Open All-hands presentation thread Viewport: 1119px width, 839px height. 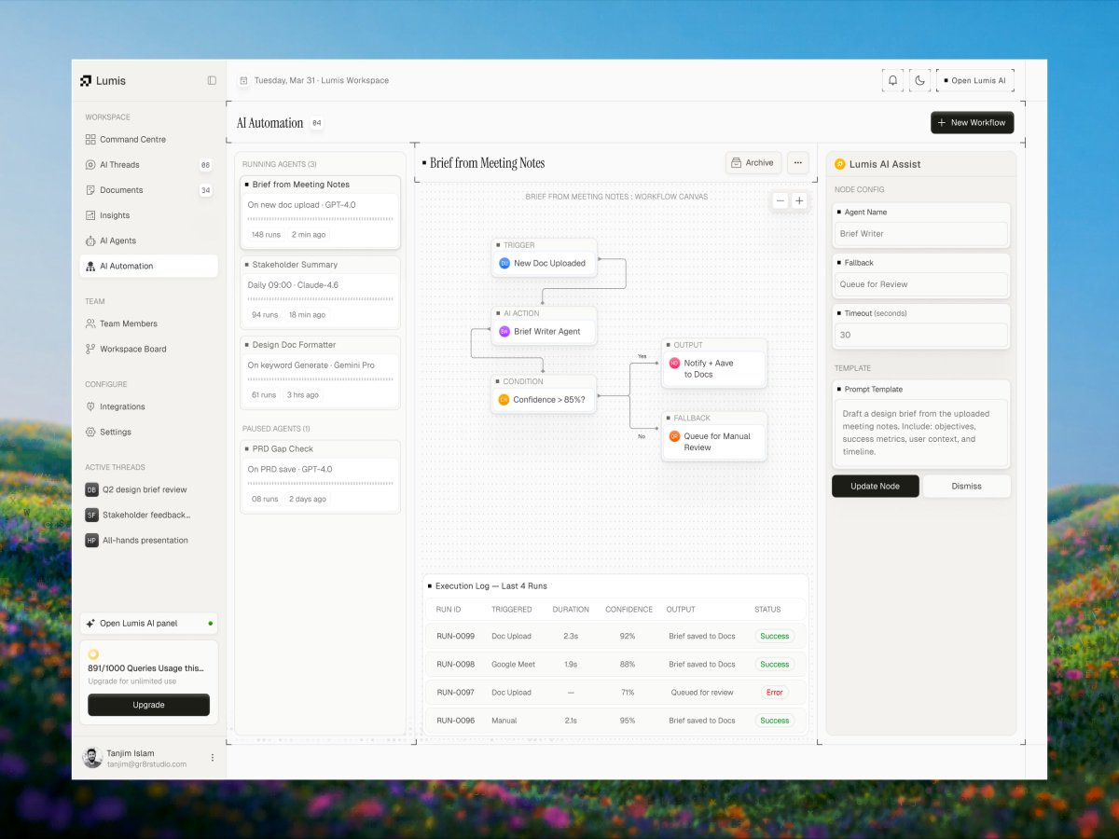(149, 540)
